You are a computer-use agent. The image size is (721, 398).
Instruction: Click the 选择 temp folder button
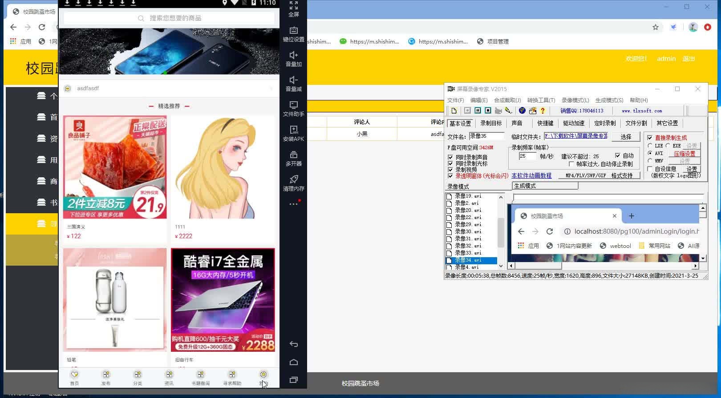tap(626, 136)
